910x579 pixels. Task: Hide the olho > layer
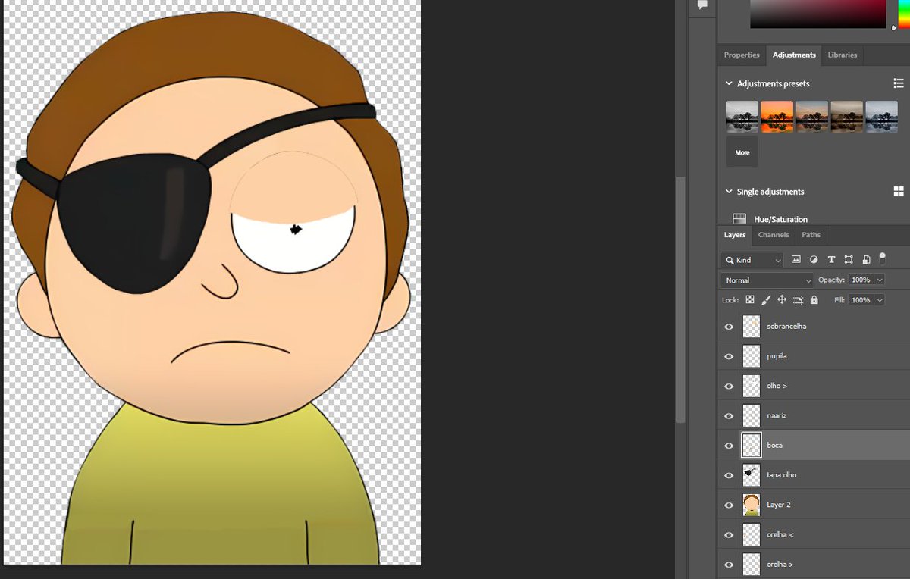pyautogui.click(x=729, y=386)
